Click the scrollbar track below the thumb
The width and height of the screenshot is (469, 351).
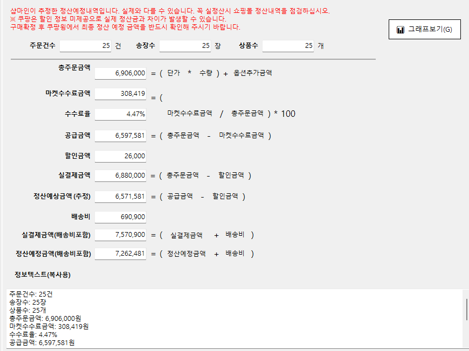click(x=466, y=335)
